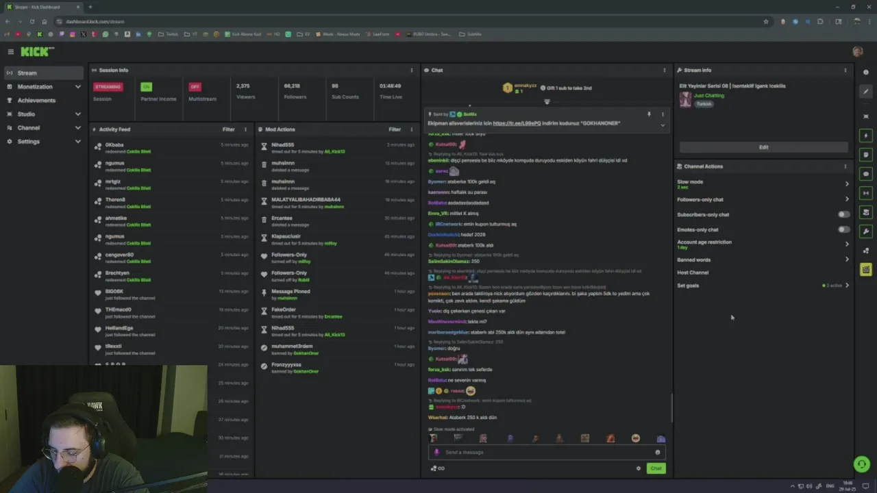877x493 pixels.
Task: Click the stream category thumbnail image
Action: [685, 99]
